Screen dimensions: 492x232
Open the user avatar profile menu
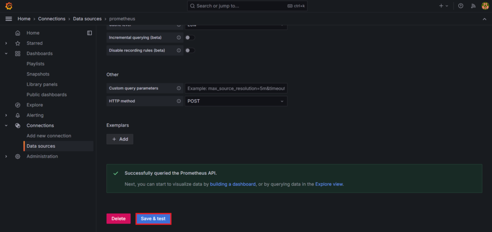(x=485, y=6)
